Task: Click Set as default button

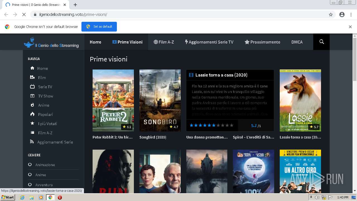Action: [x=99, y=27]
